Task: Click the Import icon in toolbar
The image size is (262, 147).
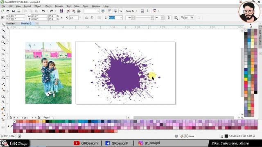Action: coord(68,11)
